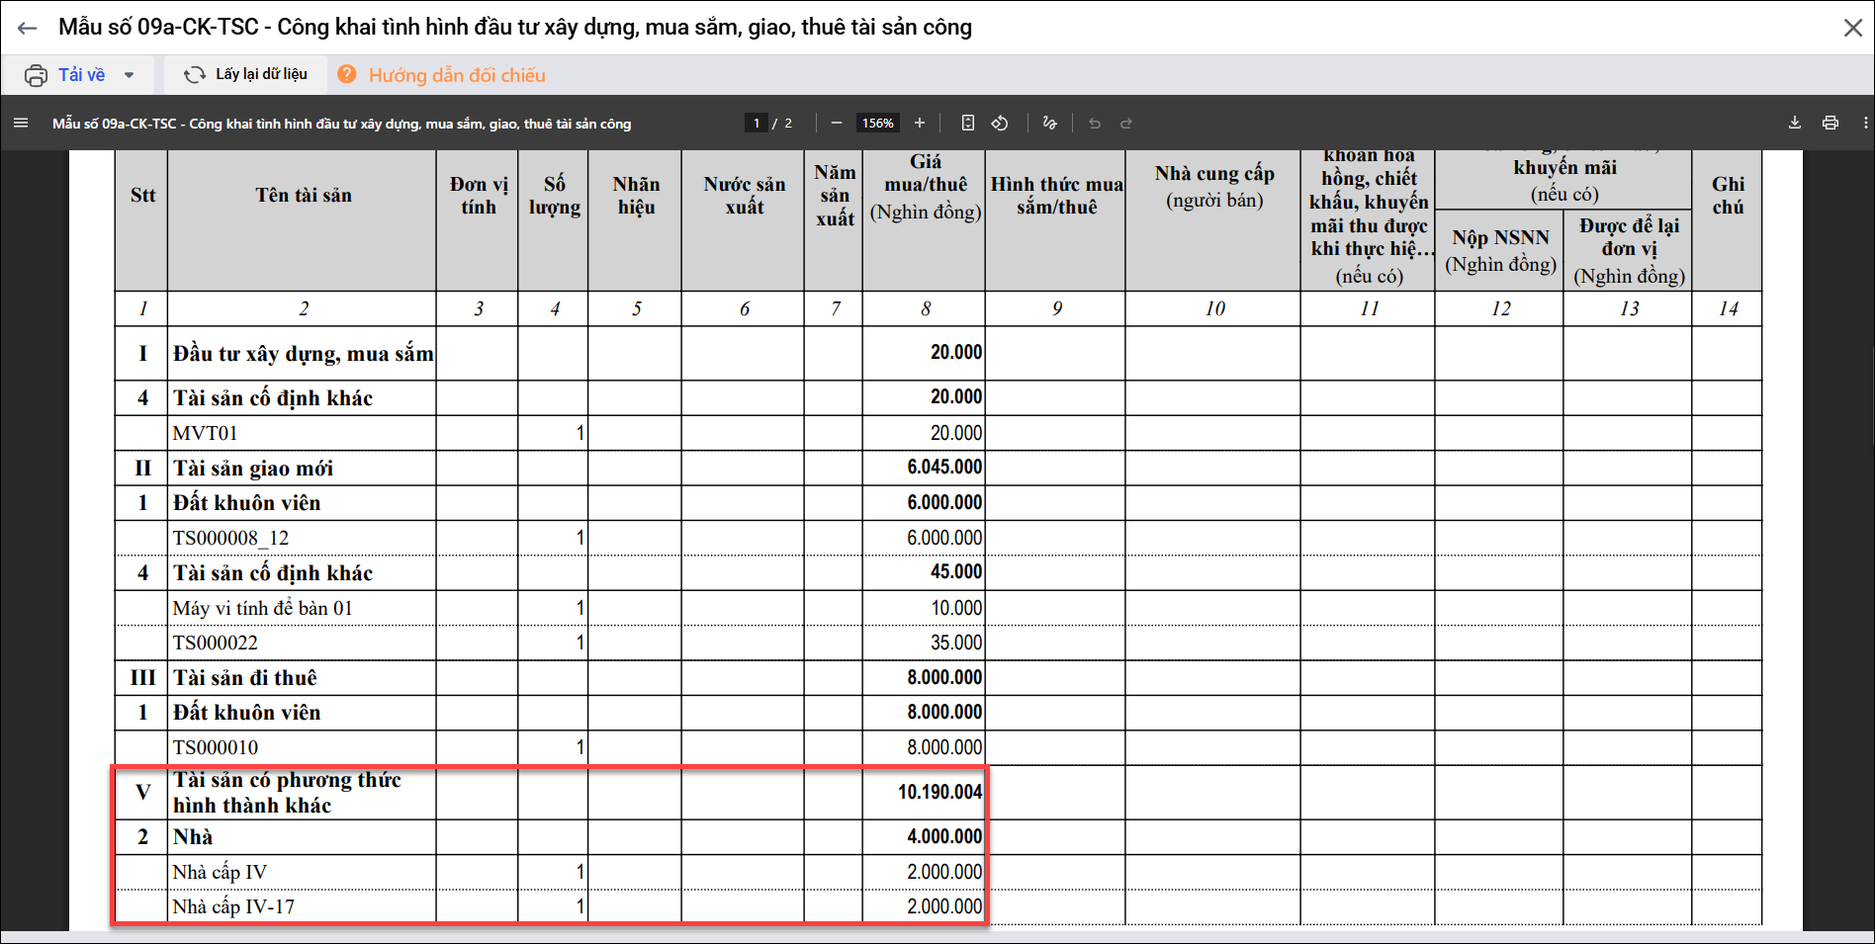The image size is (1875, 944).
Task: Click the redo arrow in PDF toolbar
Action: click(x=1126, y=123)
